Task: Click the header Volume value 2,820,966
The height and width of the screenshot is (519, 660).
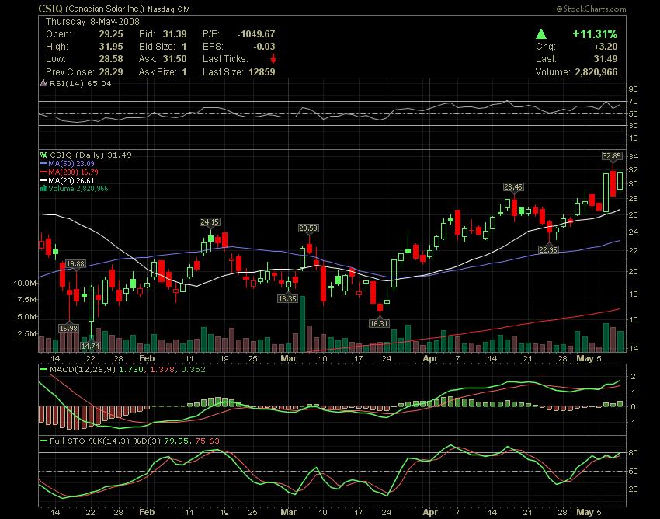Action: (596, 72)
